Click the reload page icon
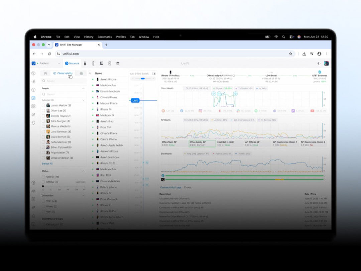The height and width of the screenshot is (271, 361). [x=49, y=54]
